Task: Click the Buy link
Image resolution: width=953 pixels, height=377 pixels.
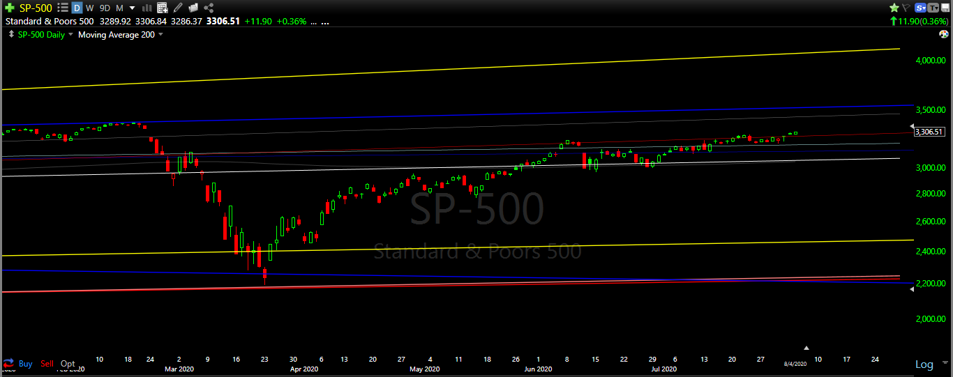Action: tap(26, 364)
